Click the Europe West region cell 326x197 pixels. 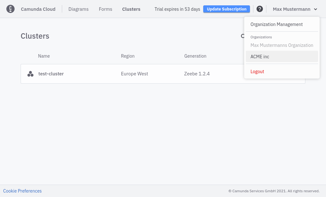coord(134,73)
